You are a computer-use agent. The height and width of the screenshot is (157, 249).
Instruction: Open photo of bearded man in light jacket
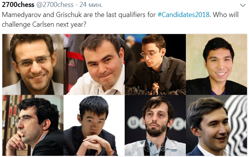coord(155,126)
